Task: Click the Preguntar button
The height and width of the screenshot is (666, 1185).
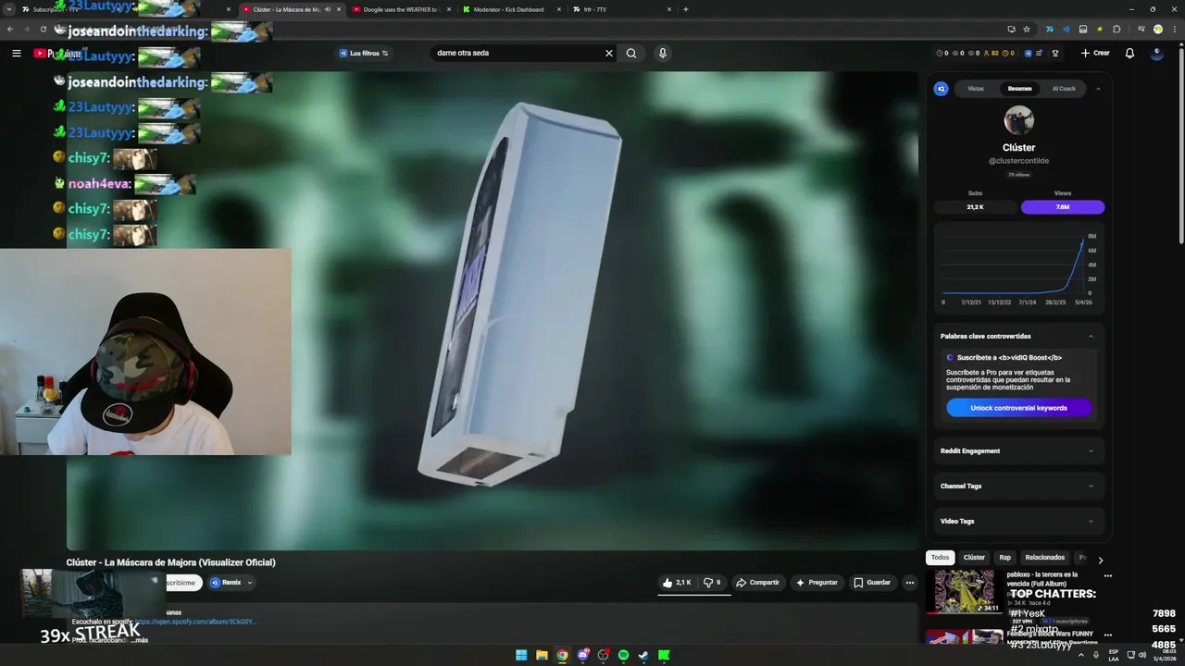Action: click(x=817, y=583)
